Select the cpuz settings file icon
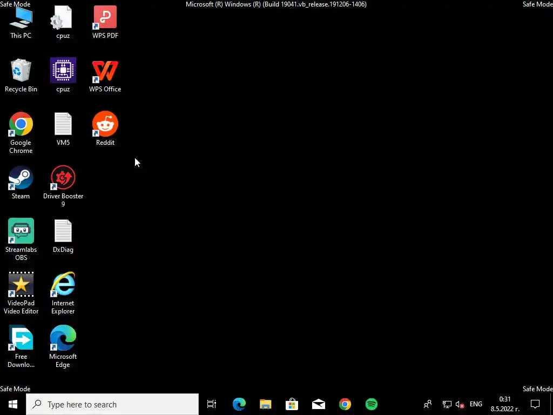 (63, 22)
